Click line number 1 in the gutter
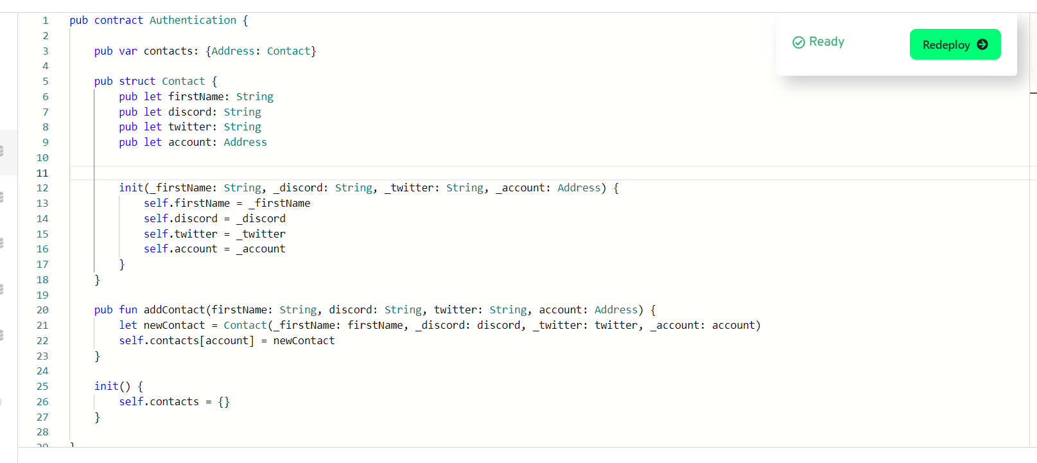This screenshot has width=1037, height=463. click(46, 21)
